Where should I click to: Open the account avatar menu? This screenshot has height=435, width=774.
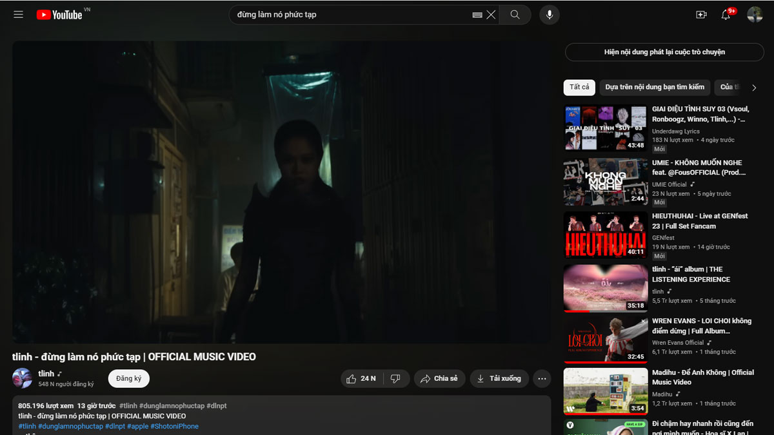click(755, 15)
